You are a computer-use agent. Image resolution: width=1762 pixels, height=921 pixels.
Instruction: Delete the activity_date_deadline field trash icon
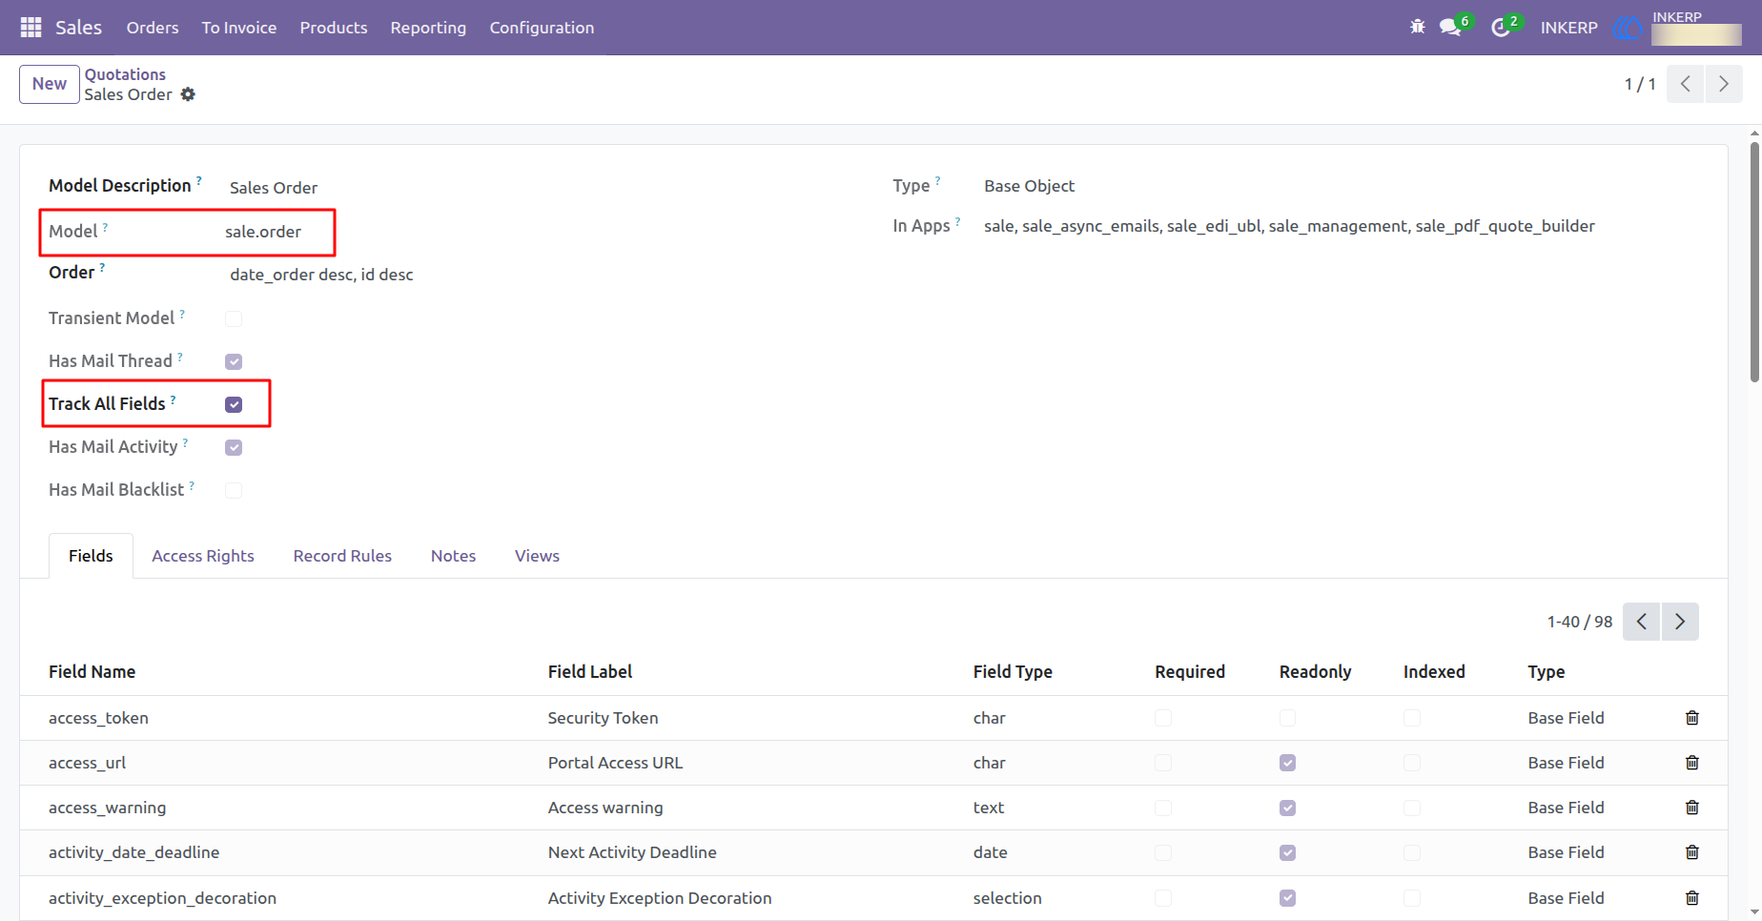coord(1692,852)
